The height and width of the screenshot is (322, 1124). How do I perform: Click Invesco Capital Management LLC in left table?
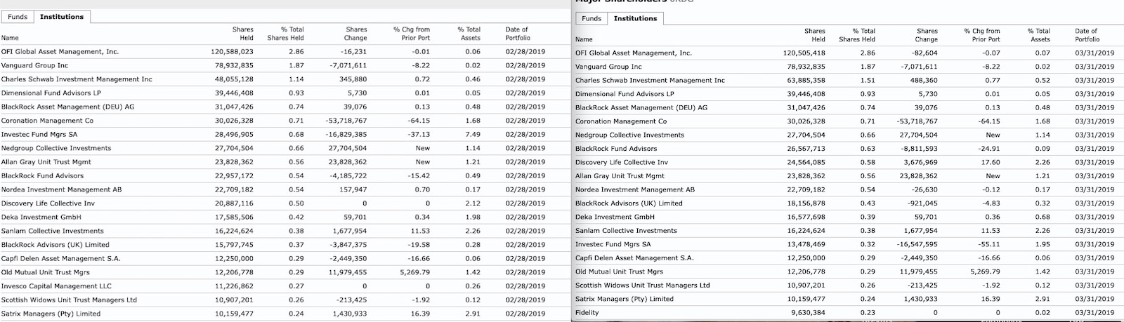[56, 286]
